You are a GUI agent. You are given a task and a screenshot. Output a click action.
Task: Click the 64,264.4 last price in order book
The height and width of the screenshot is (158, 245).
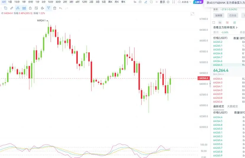(x=221, y=70)
